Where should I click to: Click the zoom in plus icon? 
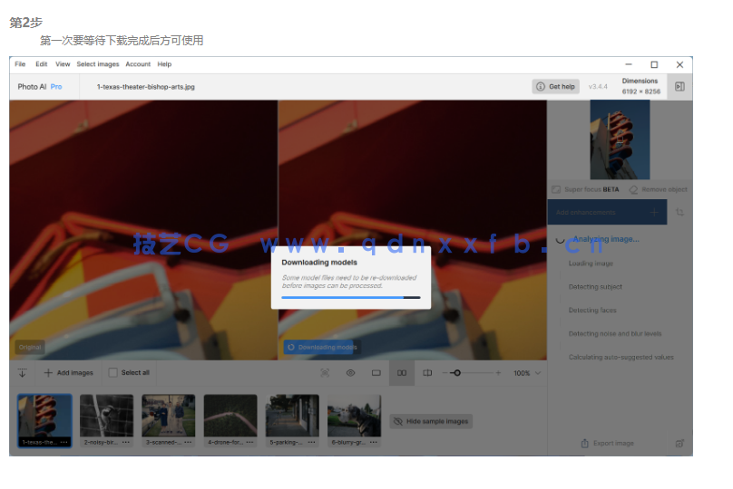[x=498, y=373]
